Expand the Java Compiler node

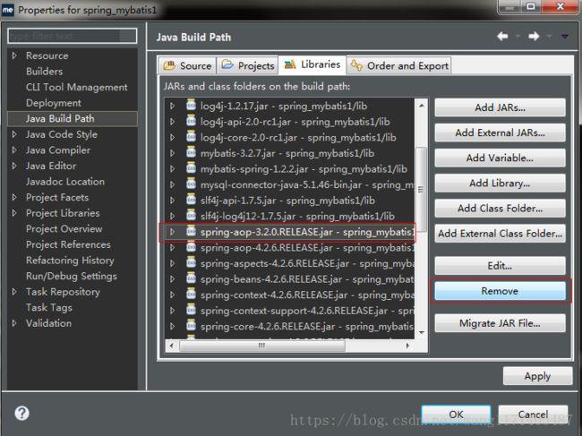click(14, 150)
